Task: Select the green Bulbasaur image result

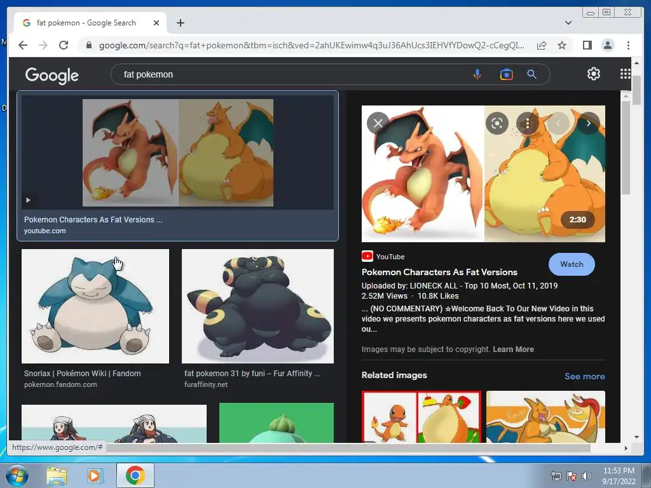Action: click(276, 423)
